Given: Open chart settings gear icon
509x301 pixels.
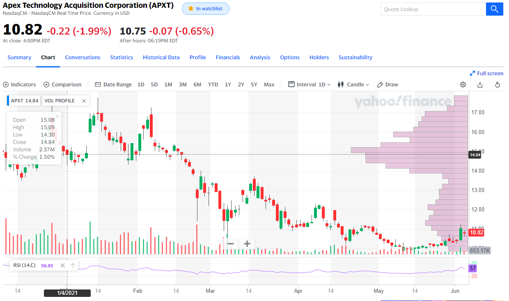Looking at the screenshot, I should point(463,84).
